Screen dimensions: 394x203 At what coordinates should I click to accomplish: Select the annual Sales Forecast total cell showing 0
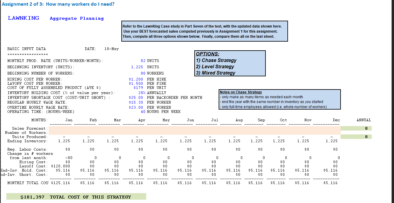coord(356,128)
